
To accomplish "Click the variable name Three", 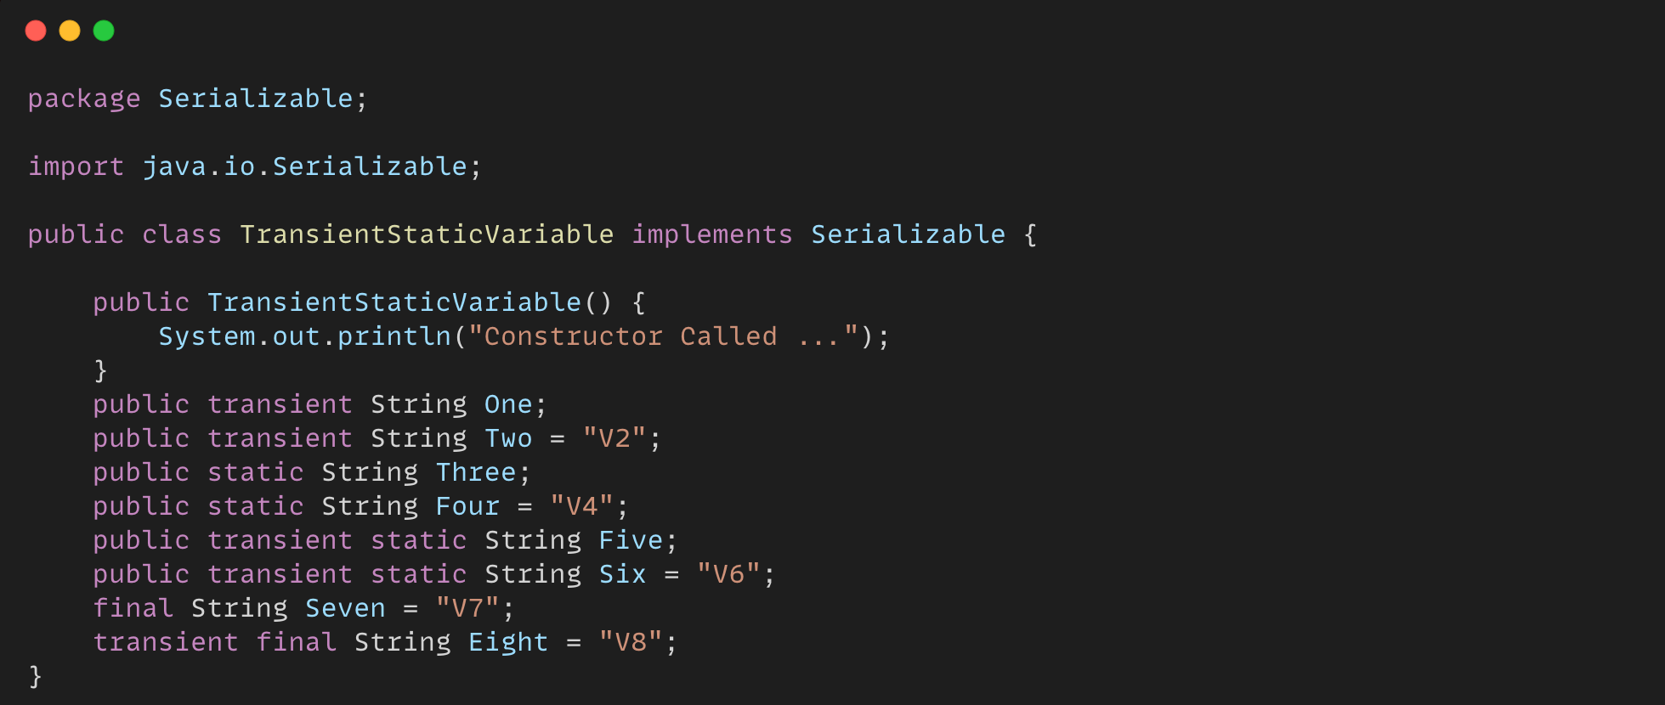I will pyautogui.click(x=476, y=472).
